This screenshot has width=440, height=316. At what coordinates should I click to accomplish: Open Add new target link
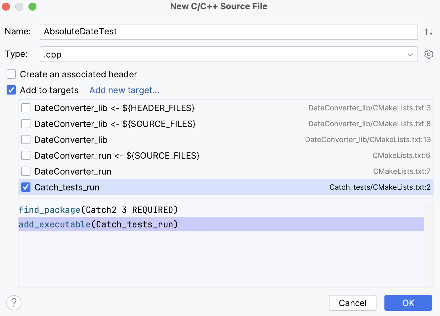click(124, 90)
